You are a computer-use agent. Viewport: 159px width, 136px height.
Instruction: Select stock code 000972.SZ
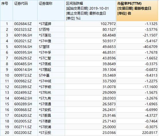pos(23,75)
